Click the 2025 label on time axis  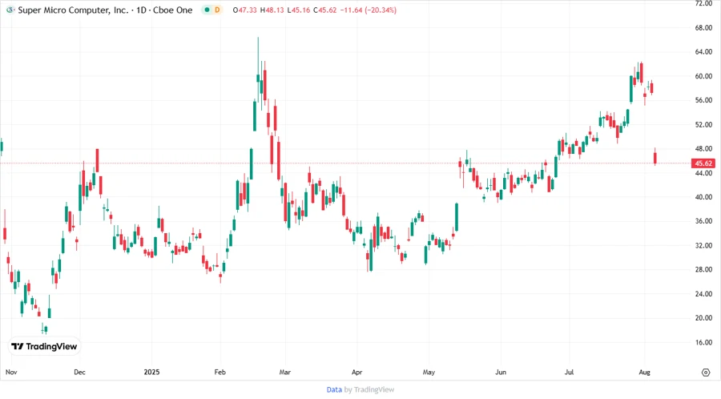click(151, 372)
